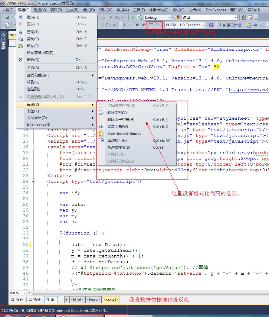Click the Uncomment Selection toolbar icon
269x317 pixels.
[158, 25]
